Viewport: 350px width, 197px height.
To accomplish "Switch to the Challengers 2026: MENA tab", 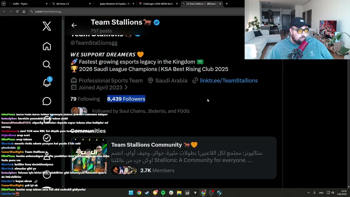I will pyautogui.click(x=158, y=4).
